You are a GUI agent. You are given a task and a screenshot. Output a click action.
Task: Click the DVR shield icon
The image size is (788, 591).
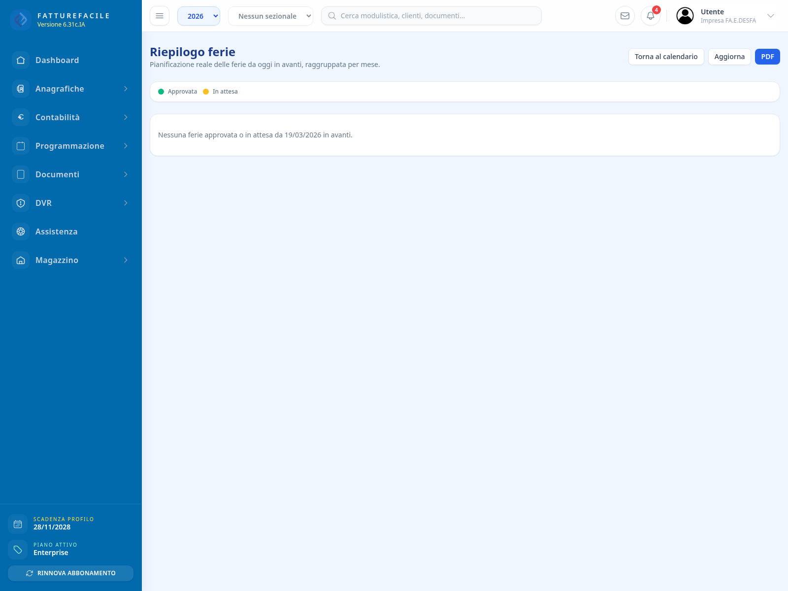pos(21,203)
